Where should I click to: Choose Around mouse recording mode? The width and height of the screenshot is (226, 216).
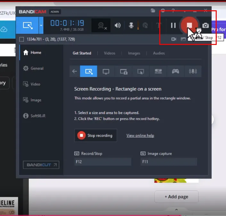[141, 72]
